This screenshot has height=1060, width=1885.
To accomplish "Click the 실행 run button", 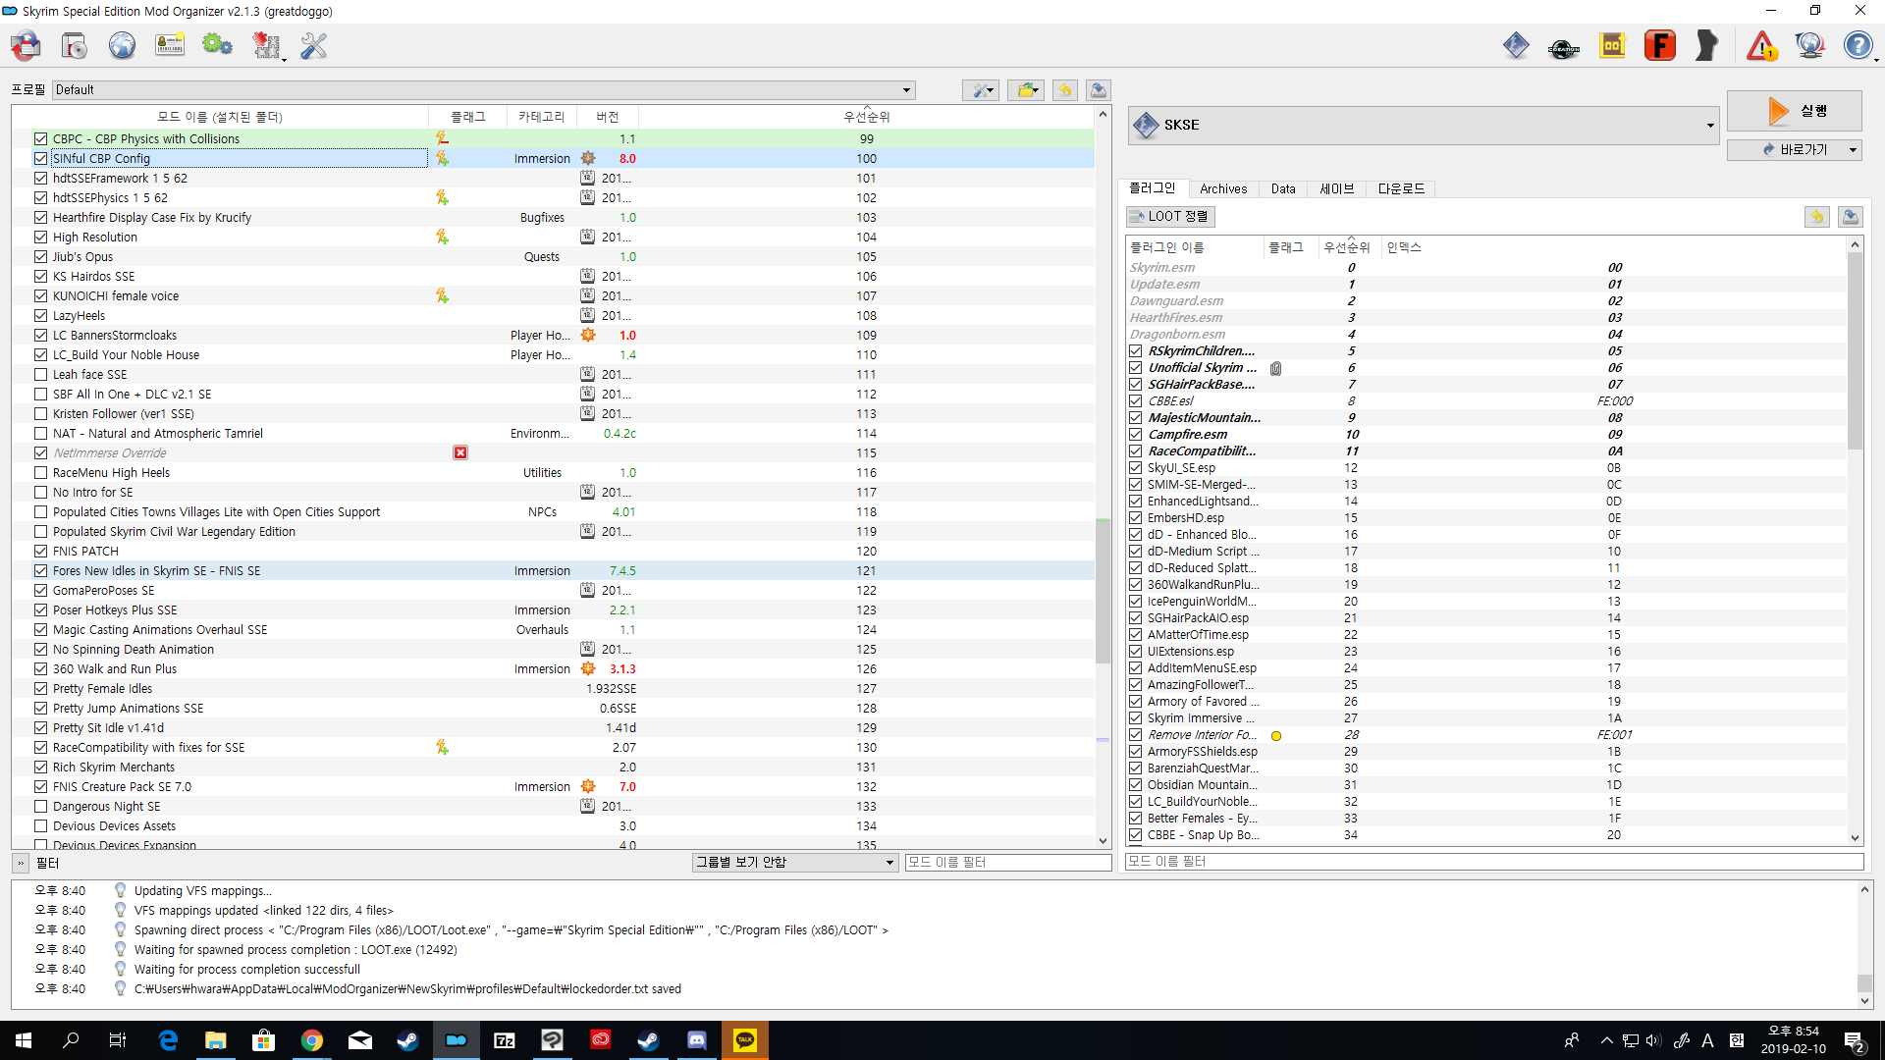I will pyautogui.click(x=1795, y=111).
